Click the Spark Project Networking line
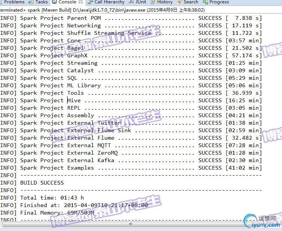 [131, 25]
